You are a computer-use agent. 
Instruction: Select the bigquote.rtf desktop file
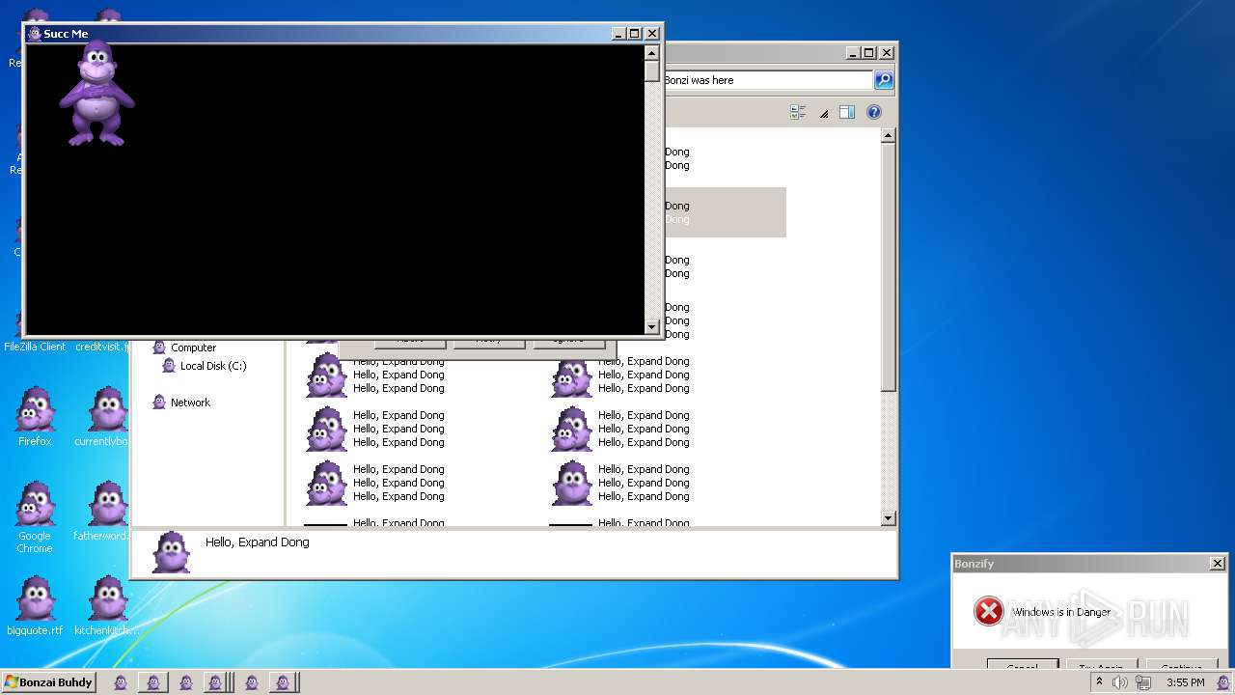click(35, 606)
